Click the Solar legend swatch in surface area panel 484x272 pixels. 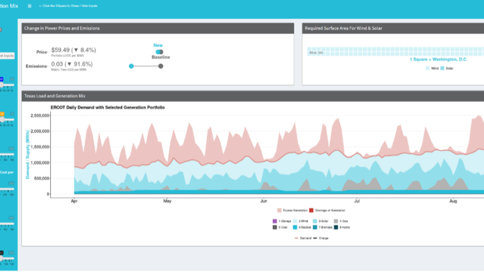pos(443,67)
